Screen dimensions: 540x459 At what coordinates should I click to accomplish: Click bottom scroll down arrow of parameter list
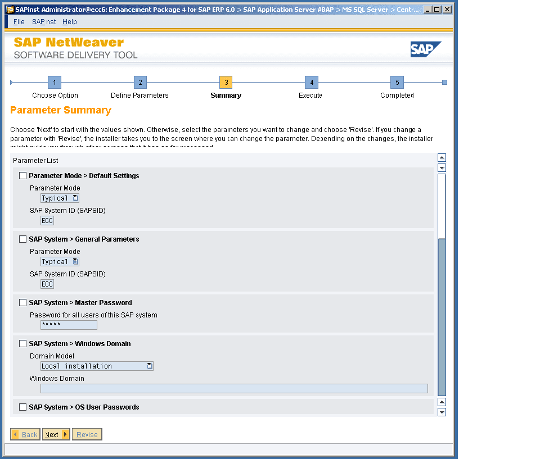442,412
